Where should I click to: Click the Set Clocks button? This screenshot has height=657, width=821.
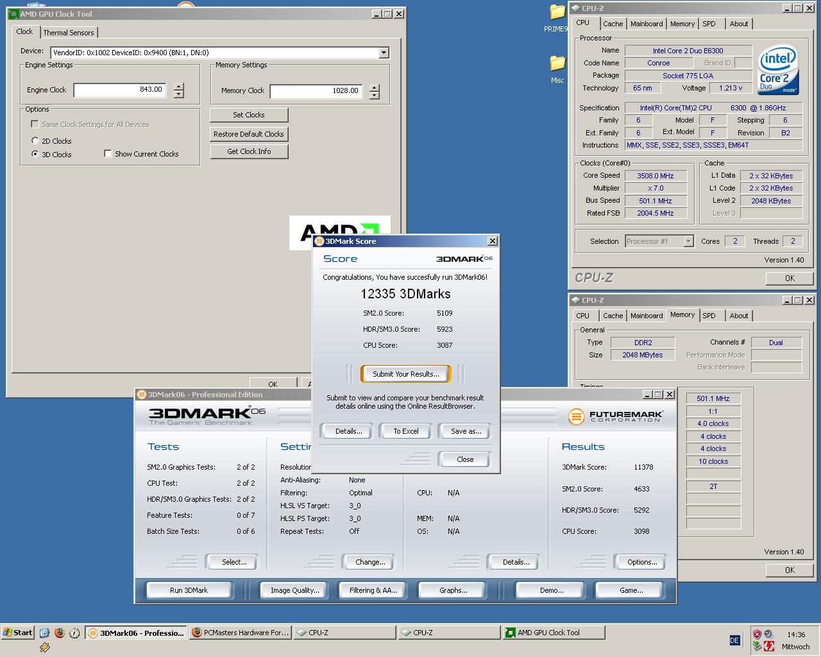(249, 115)
